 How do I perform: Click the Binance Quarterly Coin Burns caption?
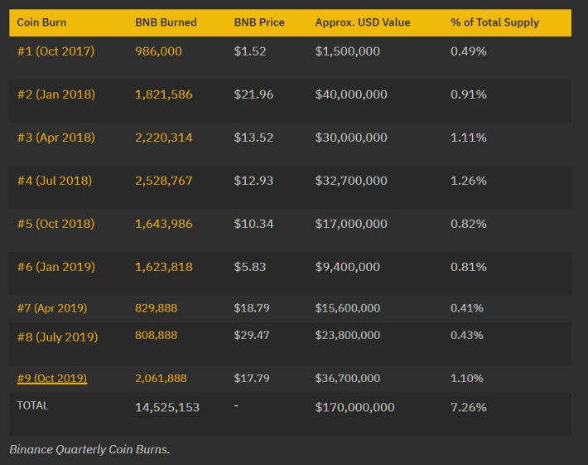click(89, 449)
